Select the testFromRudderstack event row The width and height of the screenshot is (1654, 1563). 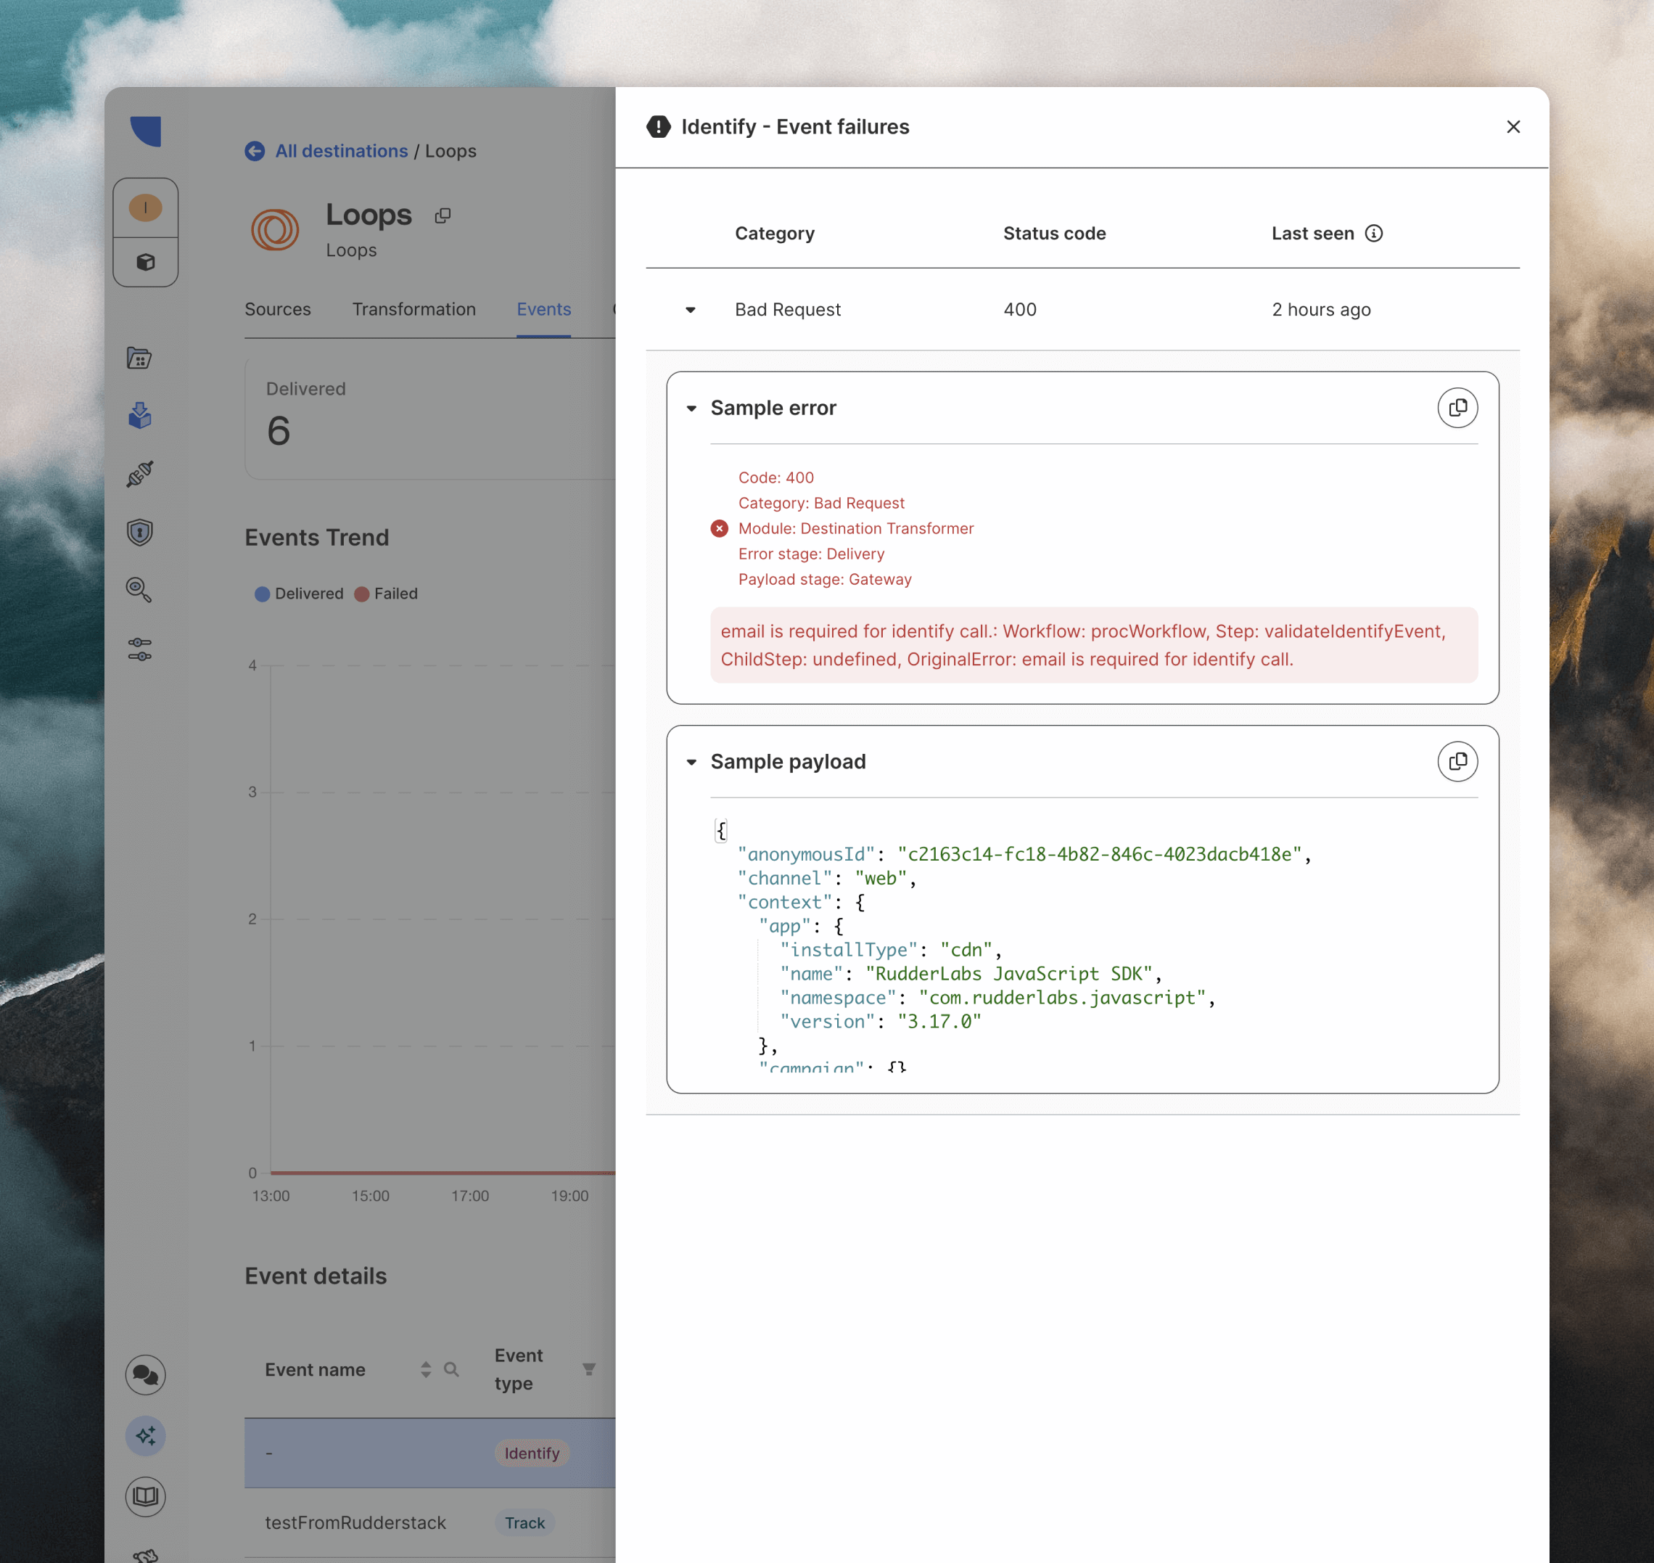429,1523
